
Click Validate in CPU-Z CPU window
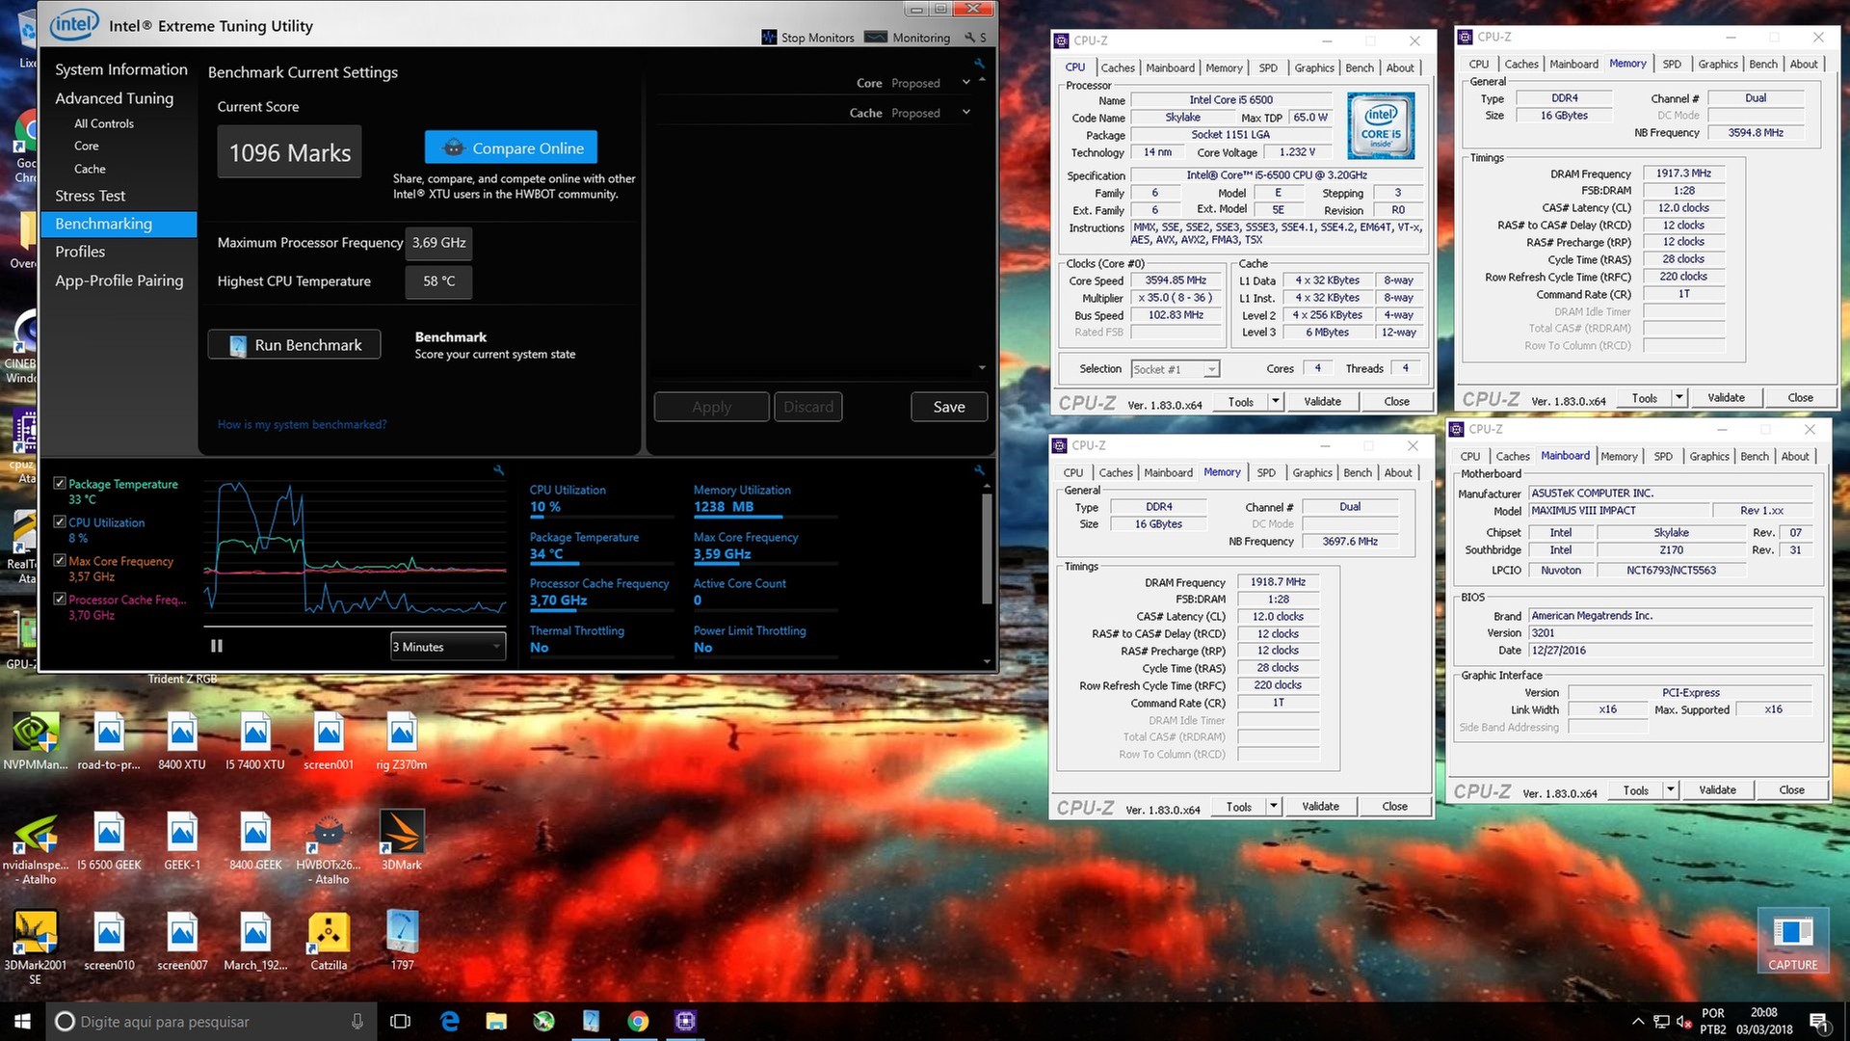click(1322, 401)
